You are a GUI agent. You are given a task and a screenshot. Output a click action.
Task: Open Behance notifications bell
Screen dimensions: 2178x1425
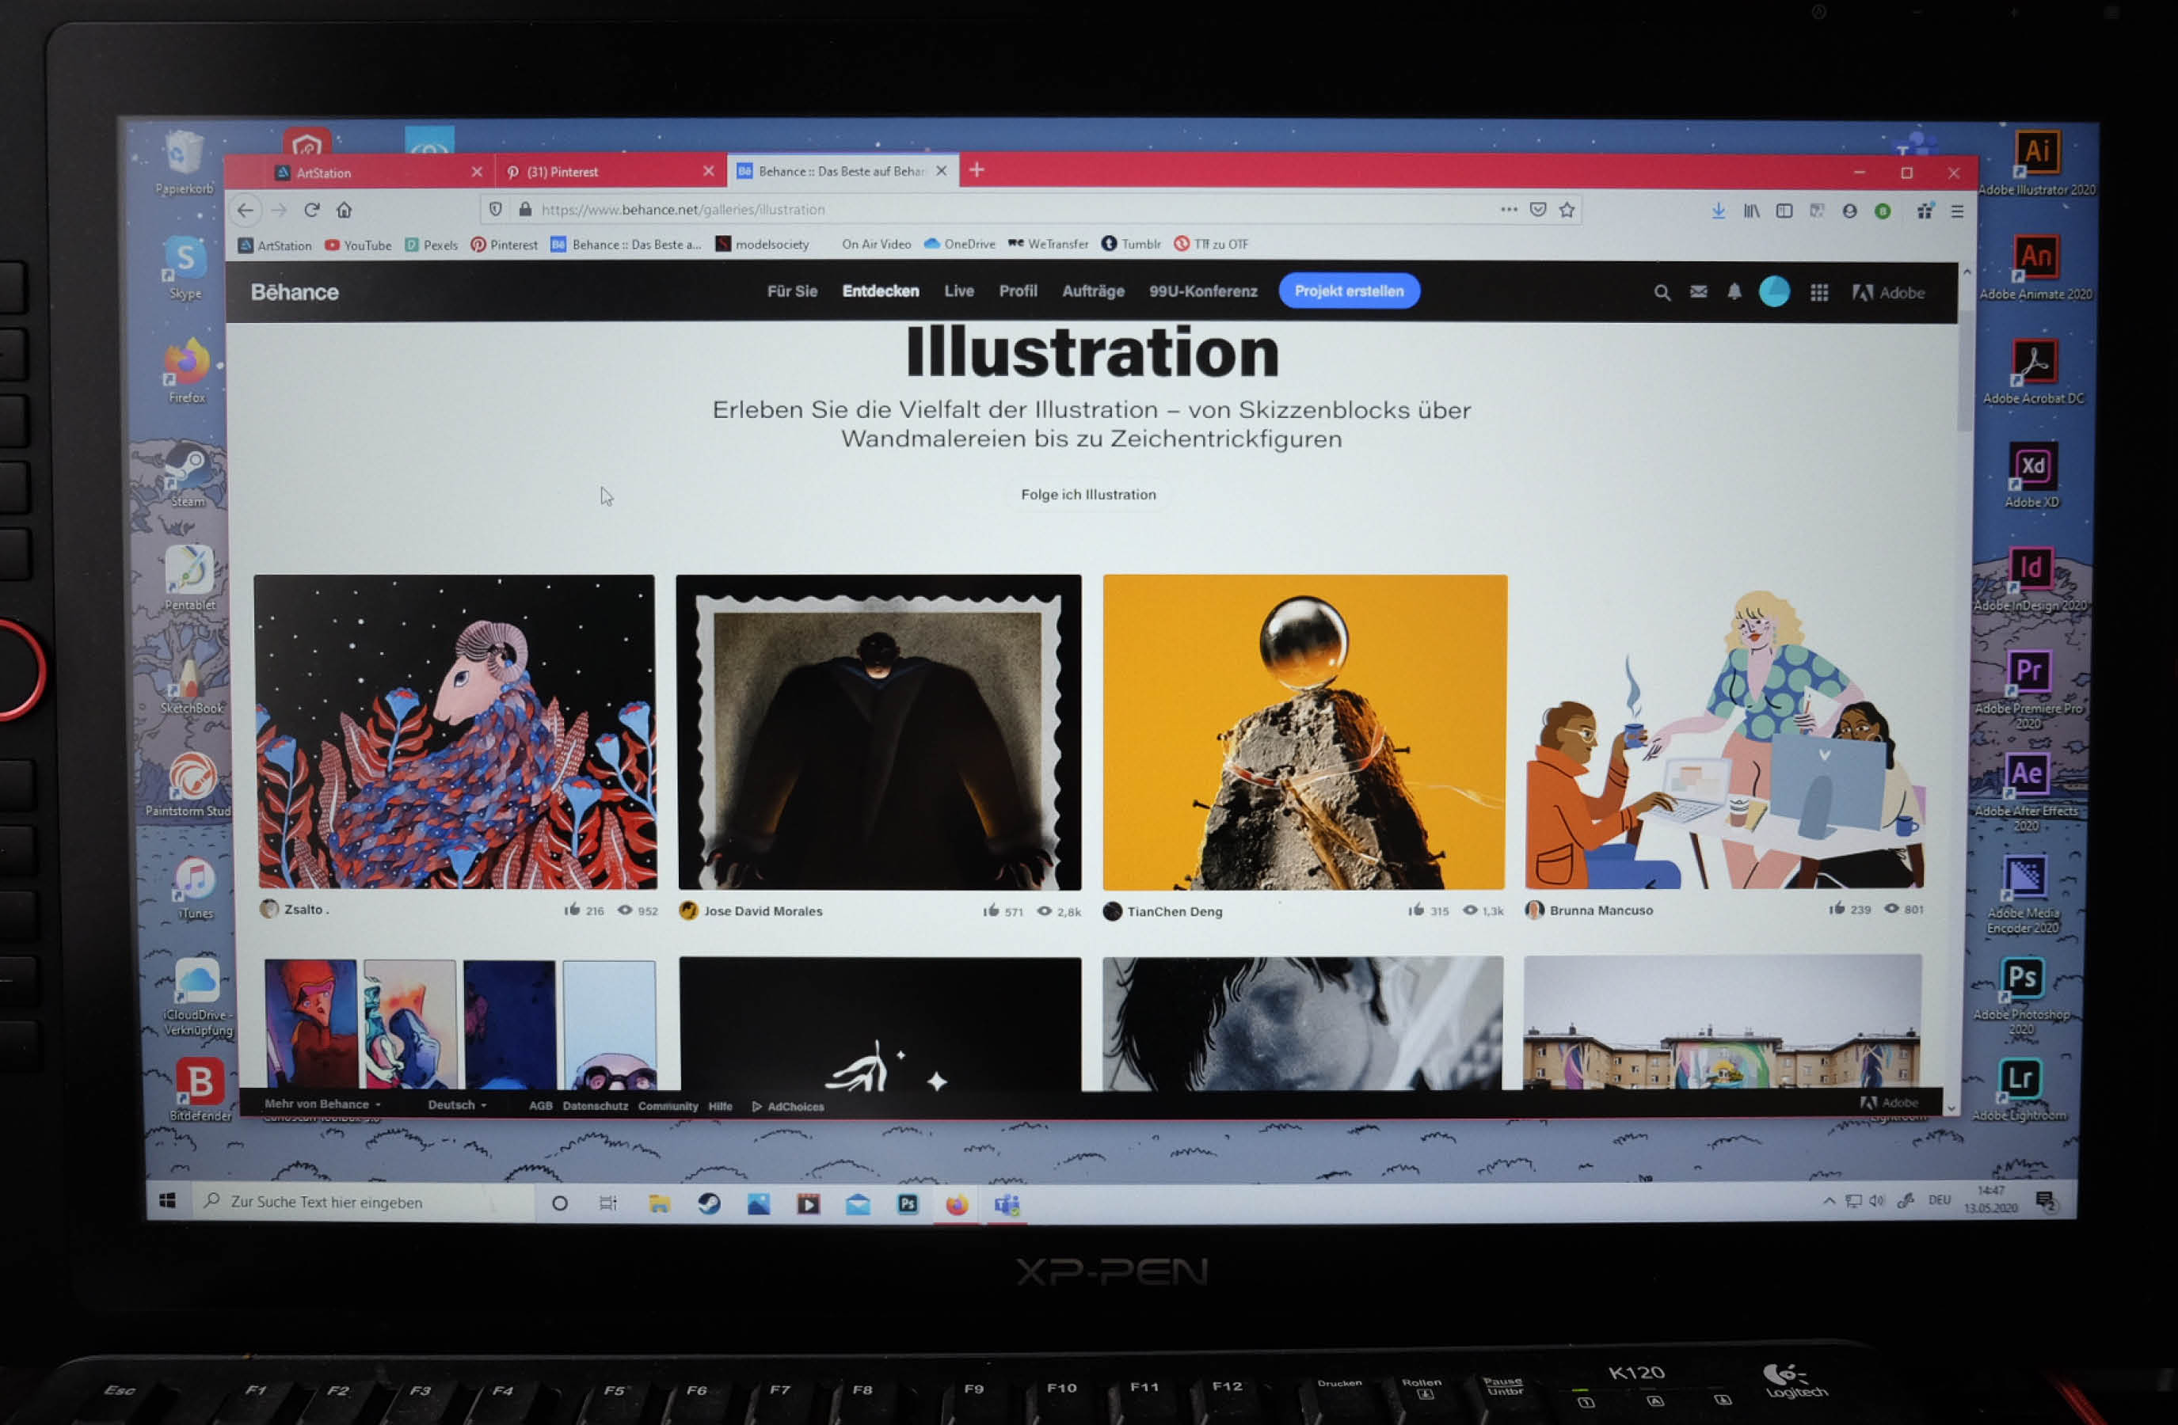pyautogui.click(x=1734, y=292)
